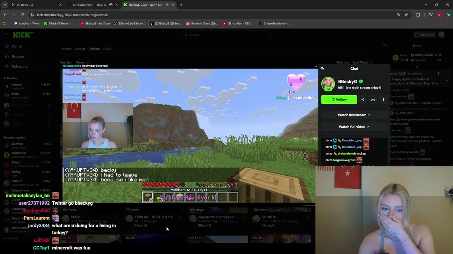Expand the pinned message chevron
453x254 pixels.
tap(447, 80)
